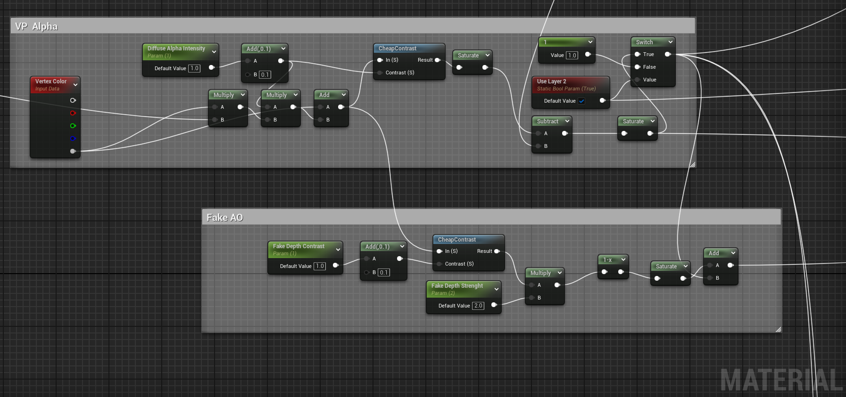Click the Diffuse Alpha Intensity output pin
Image resolution: width=846 pixels, height=397 pixels.
[212, 67]
